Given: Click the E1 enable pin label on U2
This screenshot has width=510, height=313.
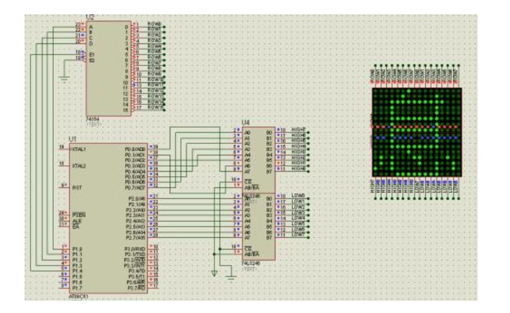Looking at the screenshot, I should pyautogui.click(x=92, y=54).
